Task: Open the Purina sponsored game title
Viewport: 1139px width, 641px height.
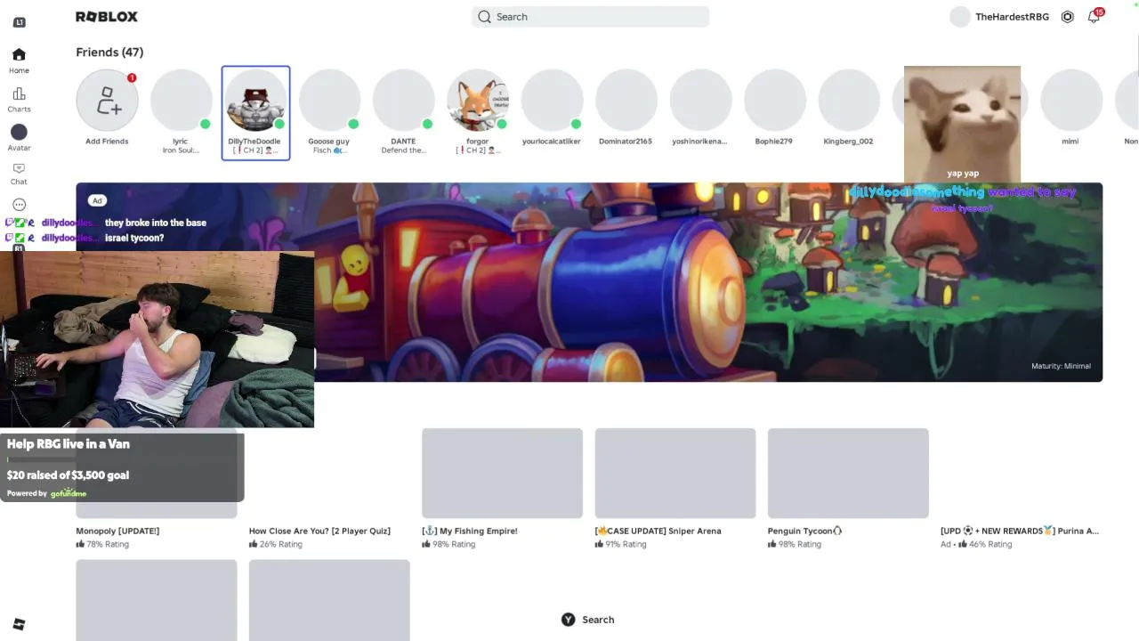Action: (x=1020, y=531)
